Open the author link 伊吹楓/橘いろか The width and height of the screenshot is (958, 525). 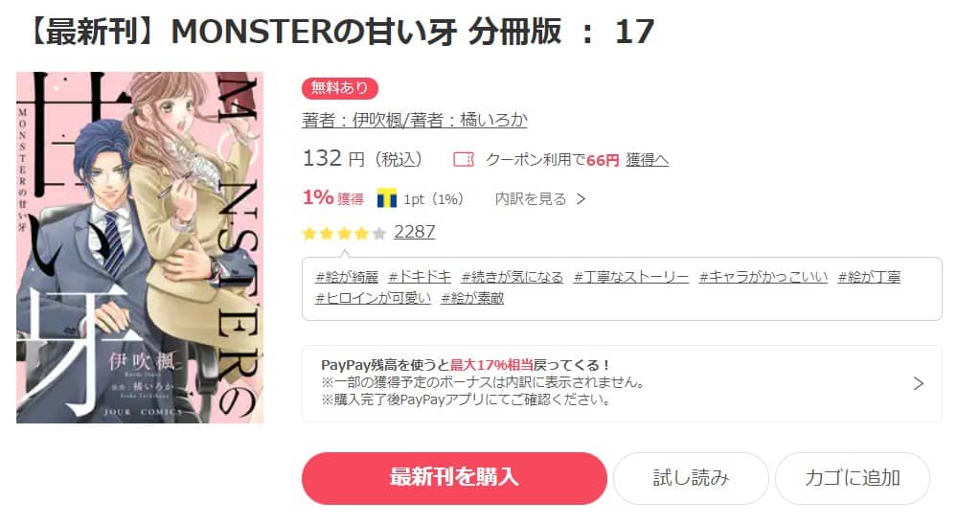coord(414,120)
